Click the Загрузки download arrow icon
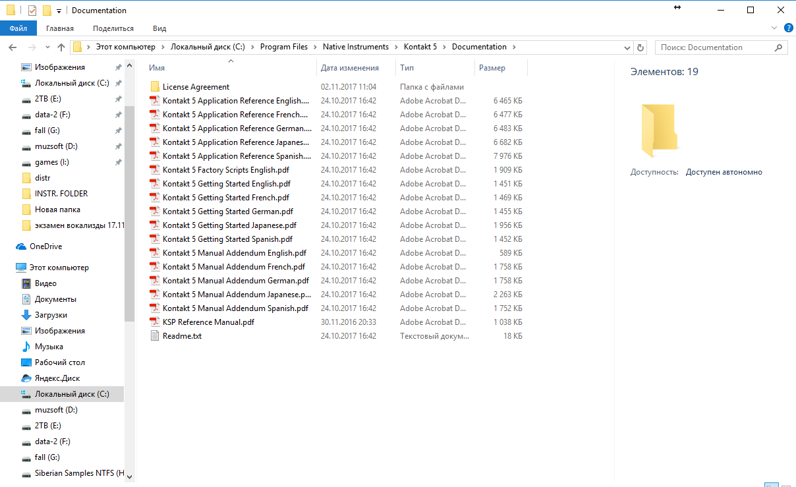The width and height of the screenshot is (796, 487). (26, 315)
